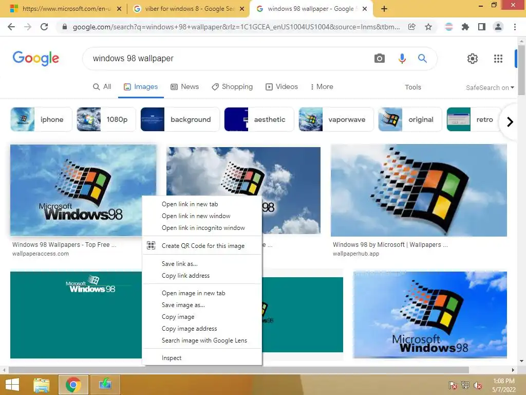Filter results with the original chip
Image resolution: width=526 pixels, height=395 pixels.
pos(410,119)
